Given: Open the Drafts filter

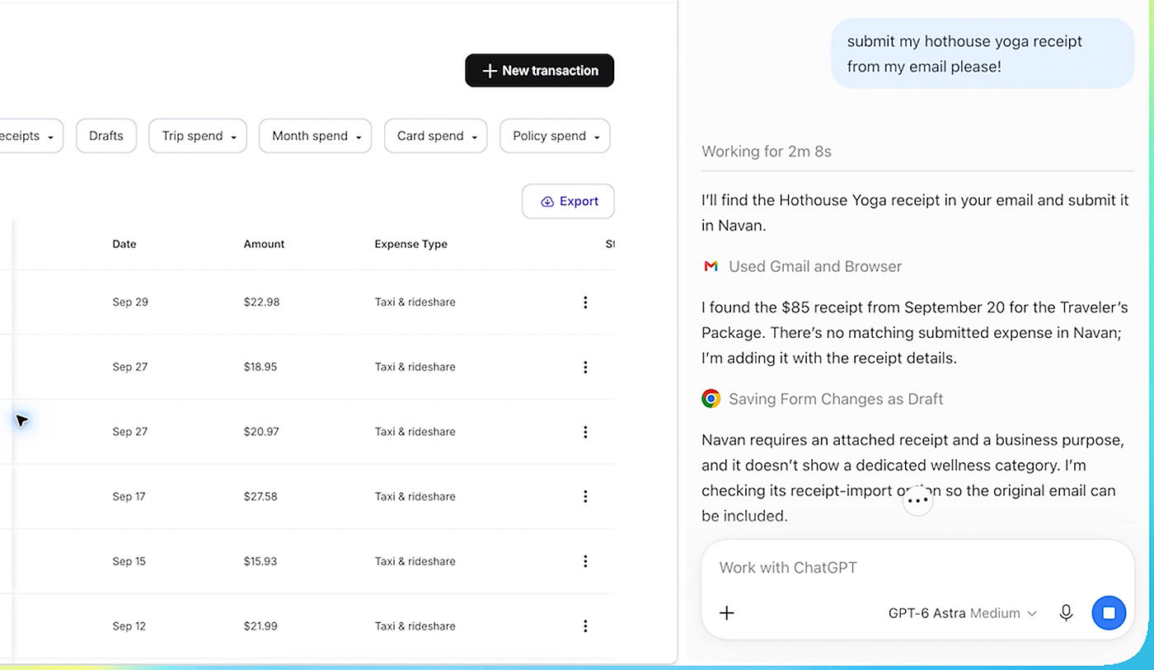Looking at the screenshot, I should 106,136.
